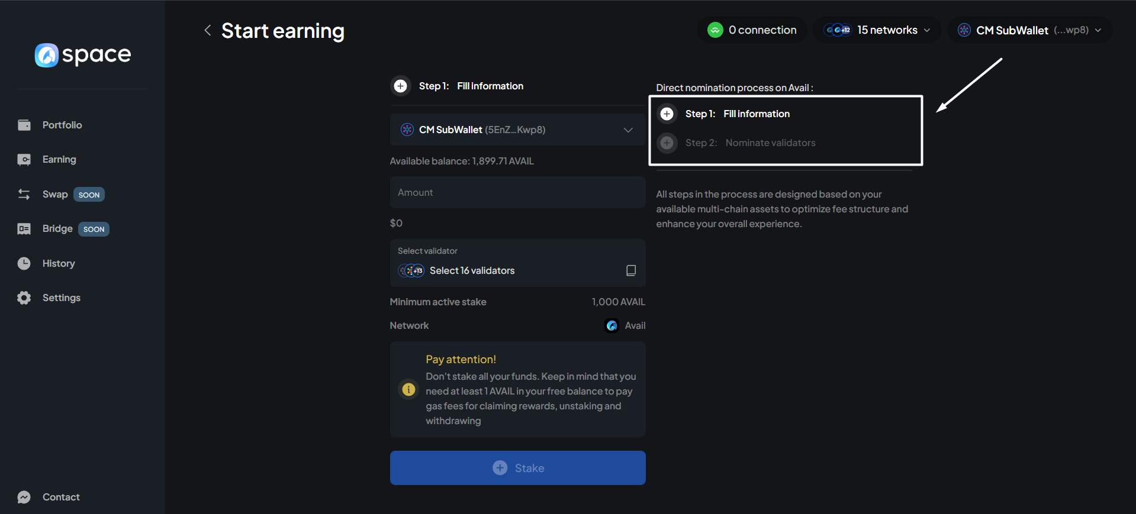Image resolution: width=1136 pixels, height=514 pixels.
Task: Click the Contact messenger icon
Action: (x=24, y=497)
